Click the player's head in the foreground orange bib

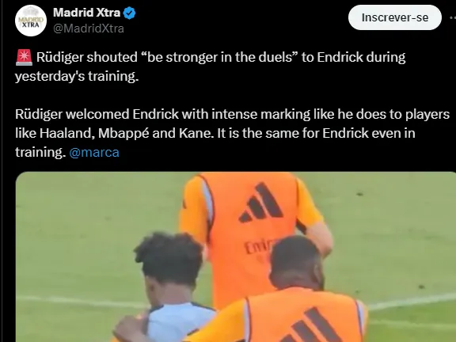click(x=297, y=263)
